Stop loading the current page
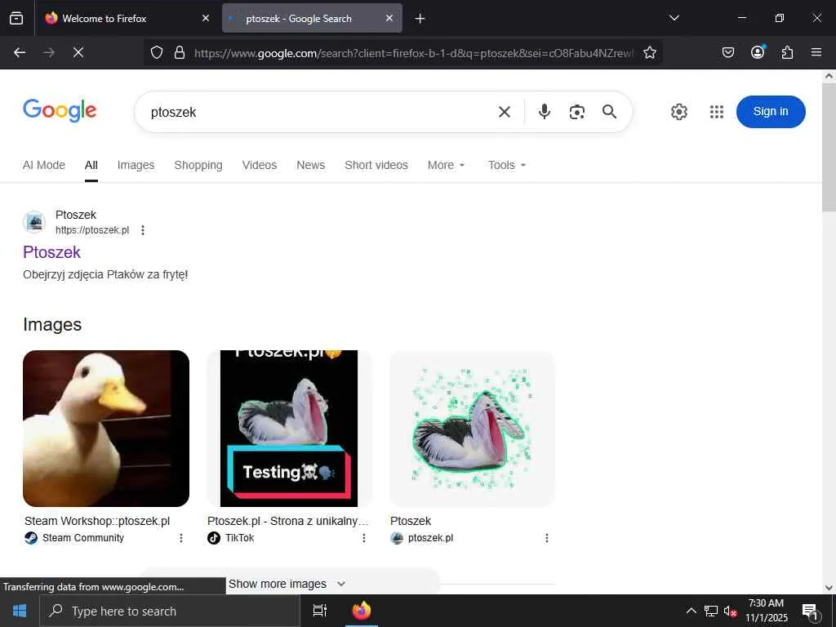 (x=78, y=52)
